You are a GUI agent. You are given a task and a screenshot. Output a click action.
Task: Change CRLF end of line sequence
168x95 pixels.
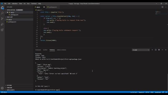152,92
